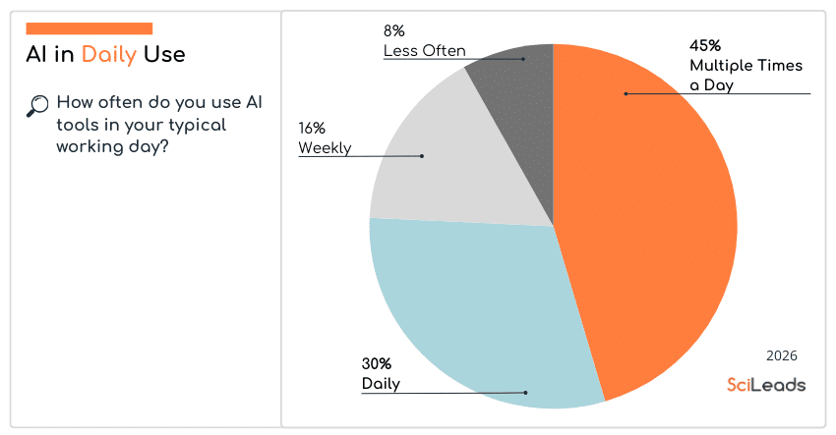The height and width of the screenshot is (435, 836).
Task: Select the light blue pie slice
Action: coord(472,304)
